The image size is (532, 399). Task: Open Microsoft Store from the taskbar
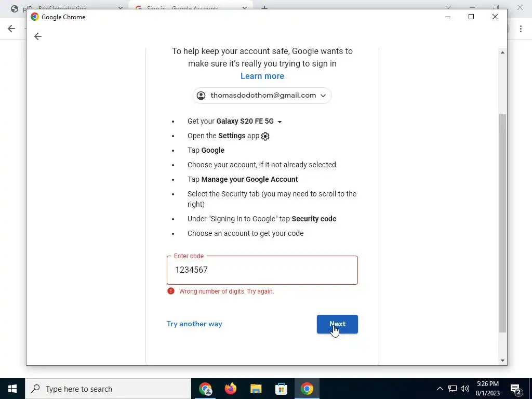click(x=281, y=389)
